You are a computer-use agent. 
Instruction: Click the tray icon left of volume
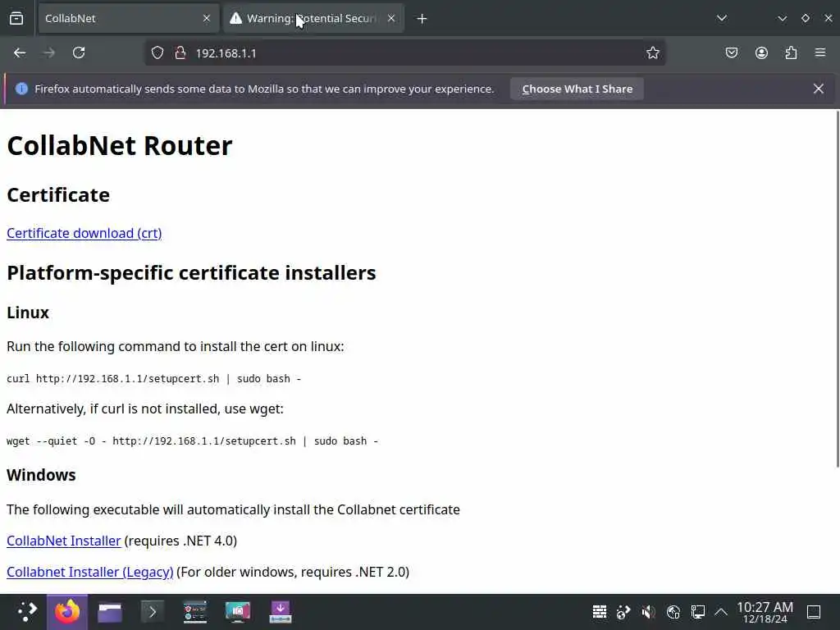(x=623, y=612)
